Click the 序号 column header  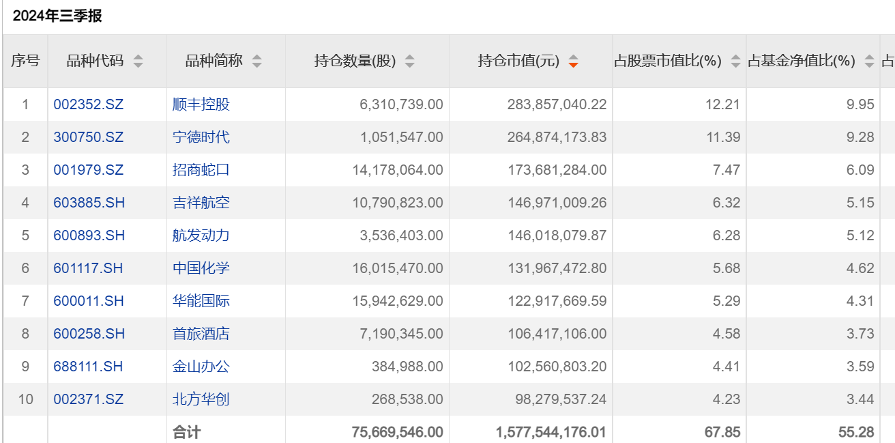pos(25,61)
